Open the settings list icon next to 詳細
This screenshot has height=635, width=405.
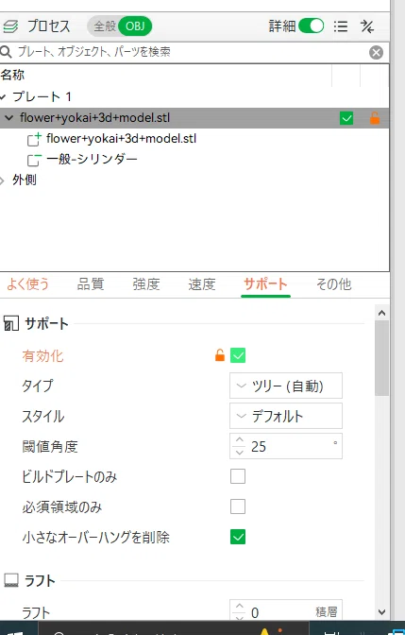pyautogui.click(x=341, y=26)
